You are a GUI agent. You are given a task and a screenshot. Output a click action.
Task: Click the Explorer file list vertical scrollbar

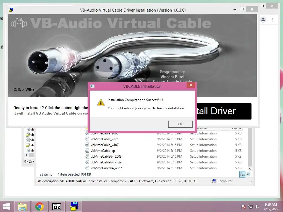coord(250,147)
